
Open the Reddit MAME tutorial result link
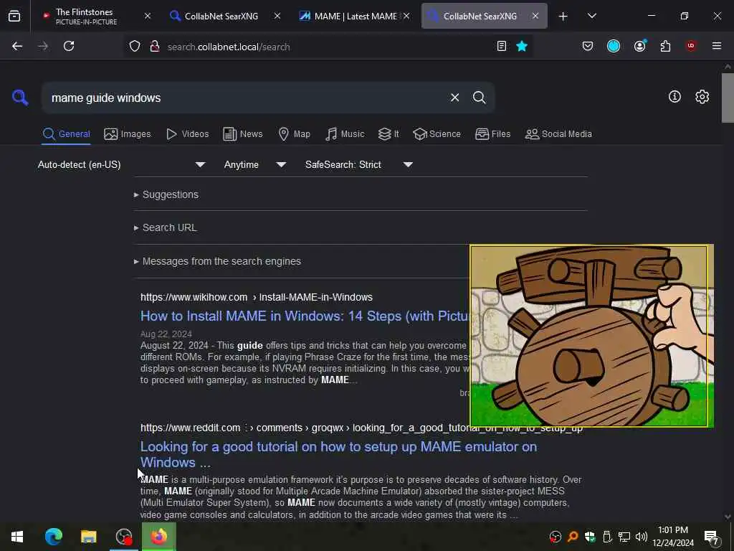[338, 454]
